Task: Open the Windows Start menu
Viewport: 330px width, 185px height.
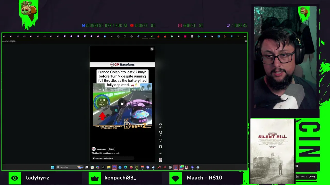Action: [53, 167]
